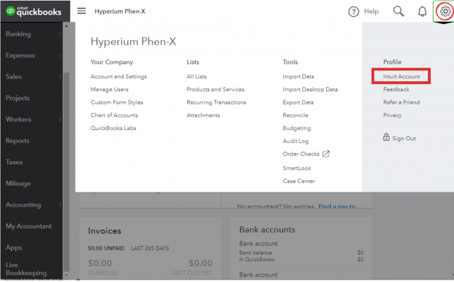Open the notifications bell
The height and width of the screenshot is (282, 454).
pos(422,11)
